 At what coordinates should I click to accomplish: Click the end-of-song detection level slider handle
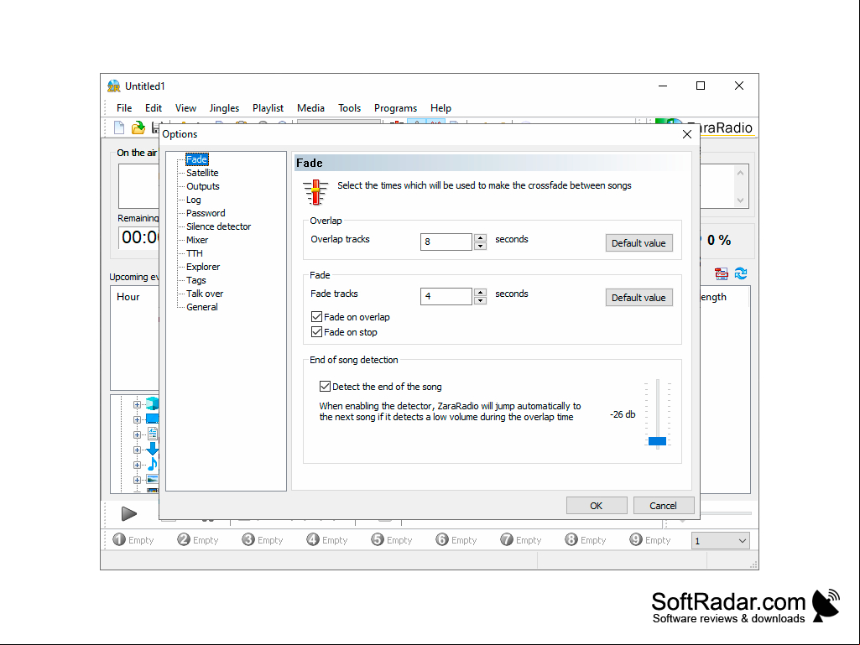tap(657, 441)
